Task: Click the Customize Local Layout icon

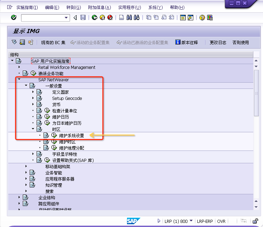Action: (210, 18)
